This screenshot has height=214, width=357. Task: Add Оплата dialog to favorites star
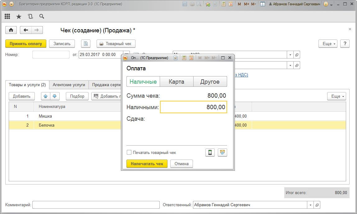pos(176,58)
